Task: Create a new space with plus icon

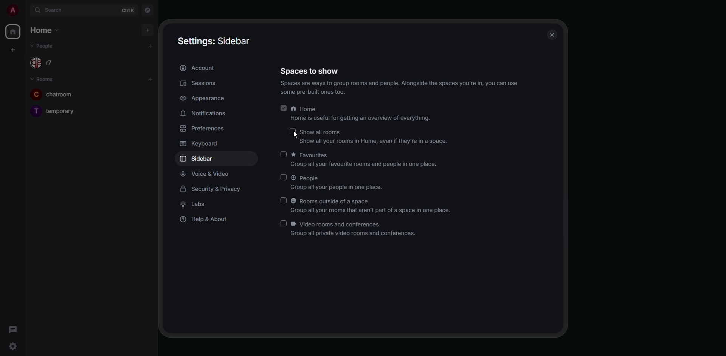Action: tap(13, 50)
